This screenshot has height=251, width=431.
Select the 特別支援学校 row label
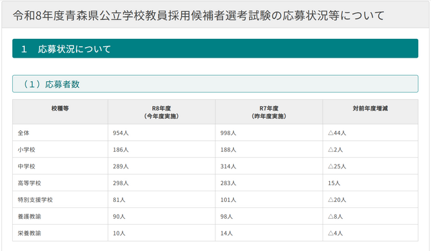35,200
